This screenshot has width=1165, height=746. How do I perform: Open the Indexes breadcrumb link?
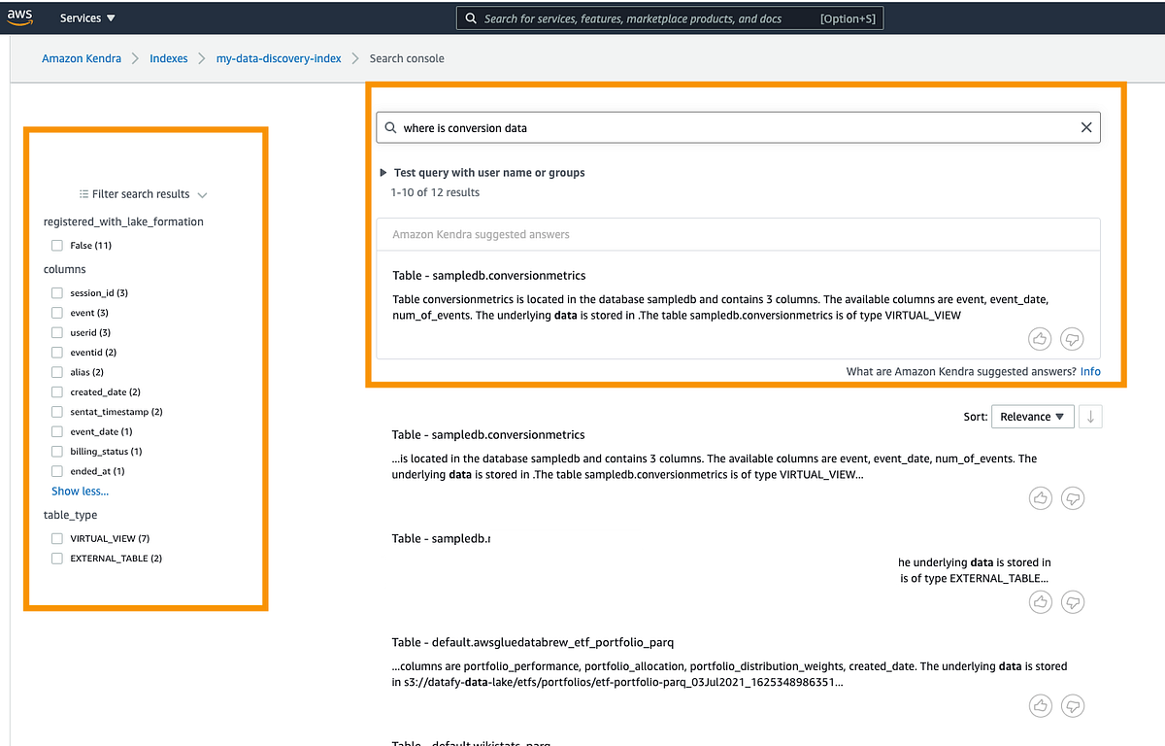169,58
